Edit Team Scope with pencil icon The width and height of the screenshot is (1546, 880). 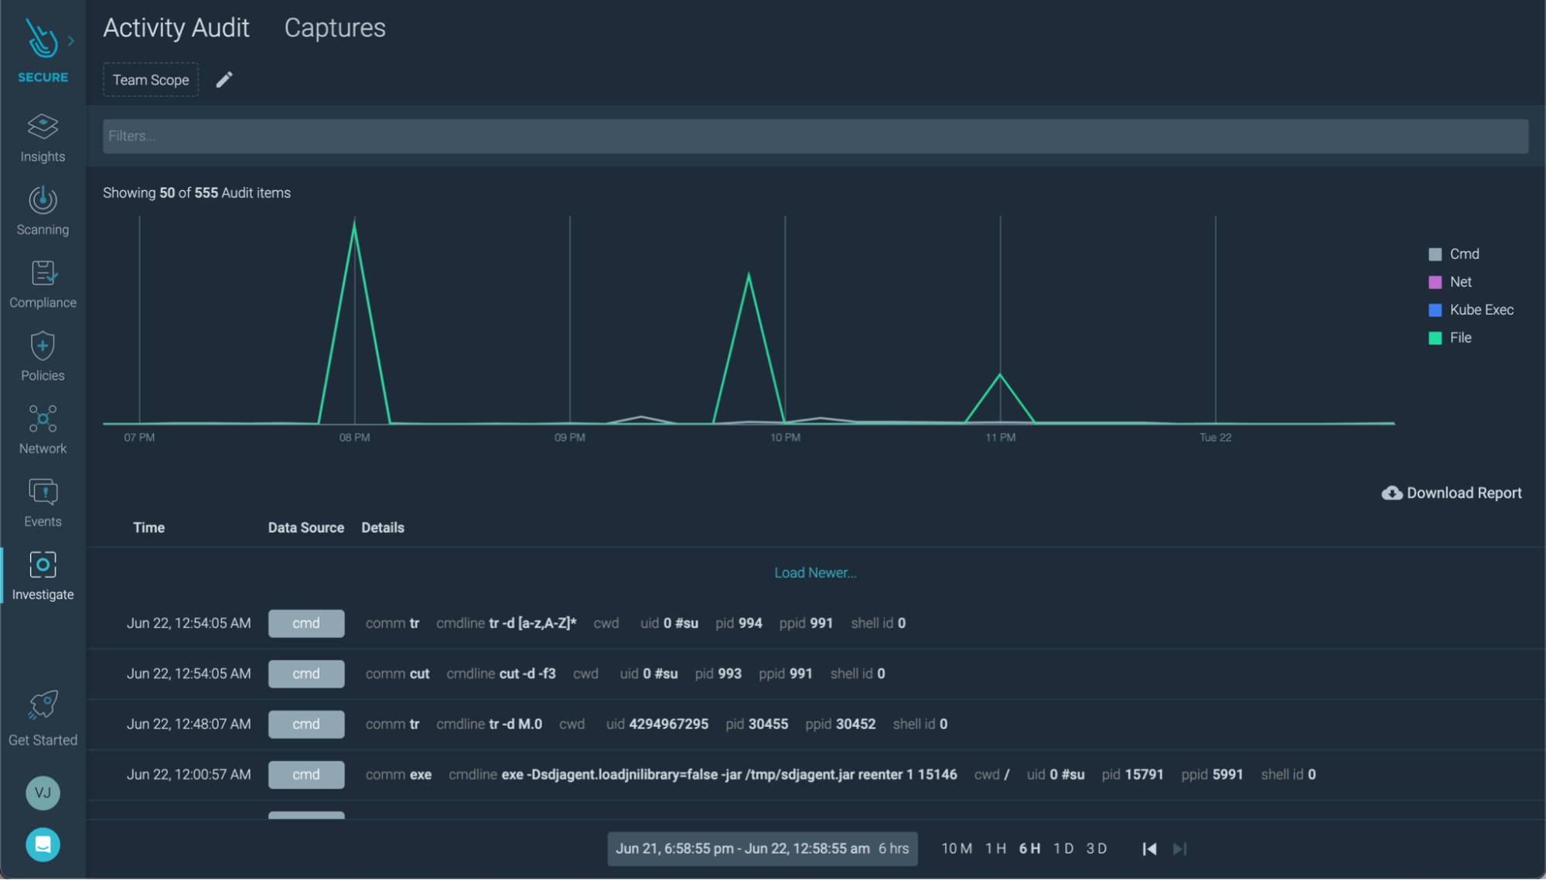click(x=224, y=80)
